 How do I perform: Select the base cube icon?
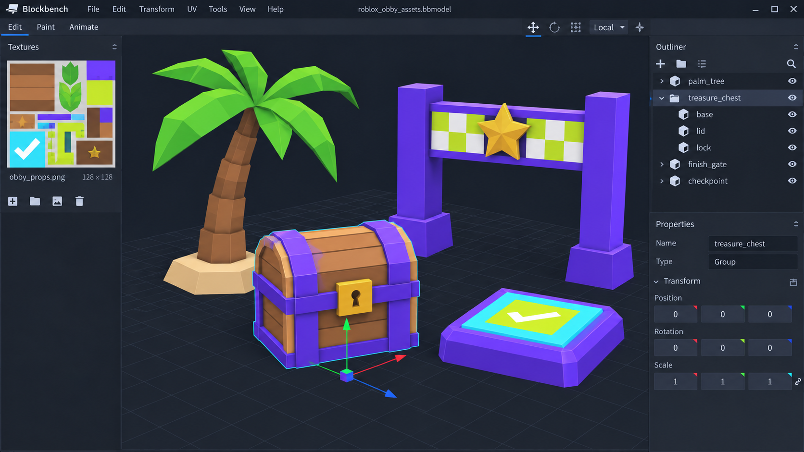click(683, 114)
